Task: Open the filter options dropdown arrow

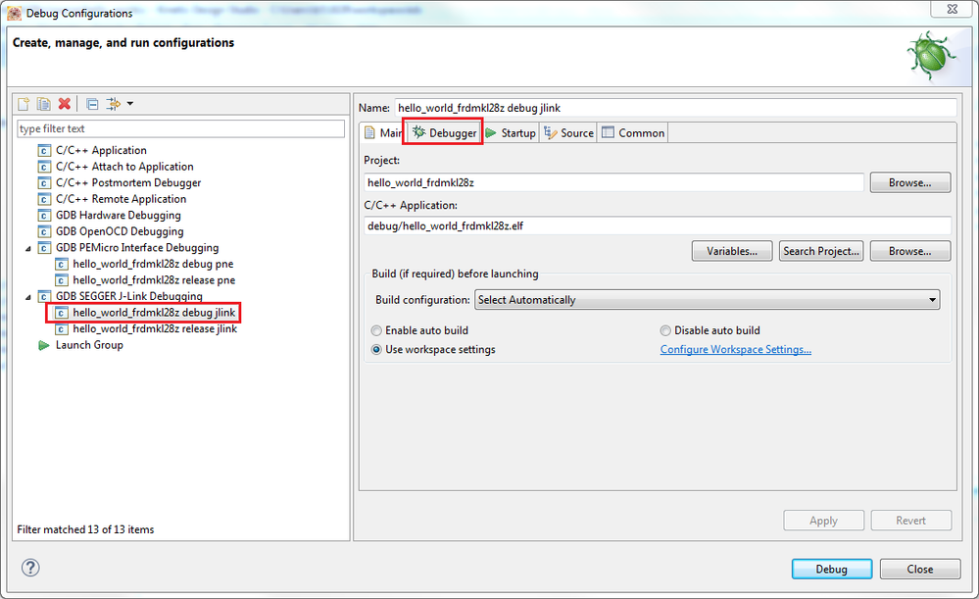Action: point(130,104)
